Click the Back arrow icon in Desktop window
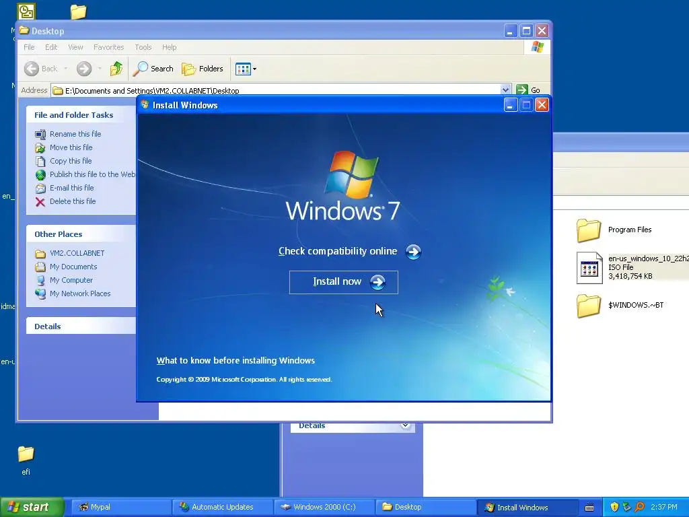The height and width of the screenshot is (517, 689). pyautogui.click(x=32, y=69)
